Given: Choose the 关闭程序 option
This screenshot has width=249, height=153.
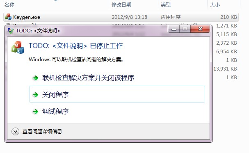Looking at the screenshot, I should [117, 94].
